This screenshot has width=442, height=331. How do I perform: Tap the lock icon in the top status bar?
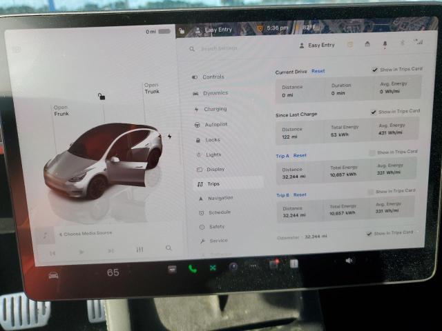pos(182,30)
